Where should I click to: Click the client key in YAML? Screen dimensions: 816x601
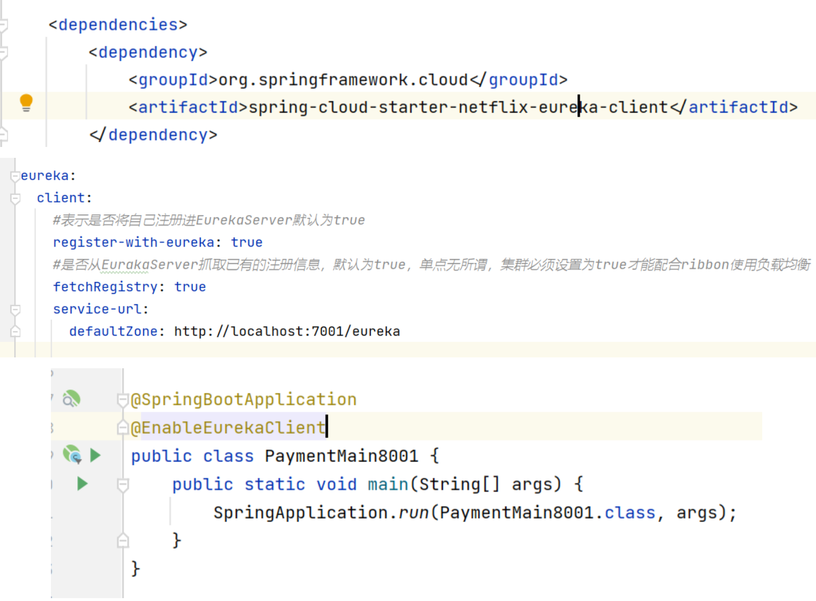coord(61,198)
